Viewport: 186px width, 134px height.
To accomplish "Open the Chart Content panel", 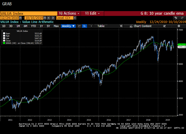I will (x=141, y=26).
